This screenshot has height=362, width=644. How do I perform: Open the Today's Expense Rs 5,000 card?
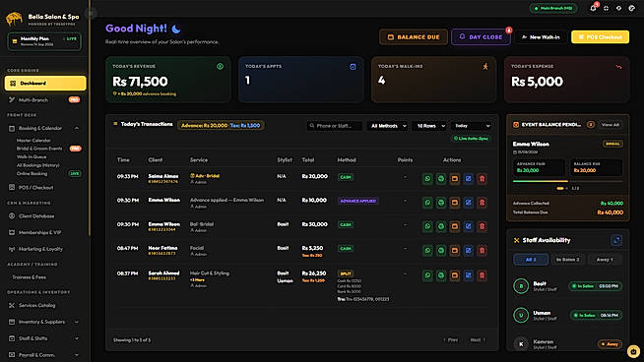tap(567, 80)
